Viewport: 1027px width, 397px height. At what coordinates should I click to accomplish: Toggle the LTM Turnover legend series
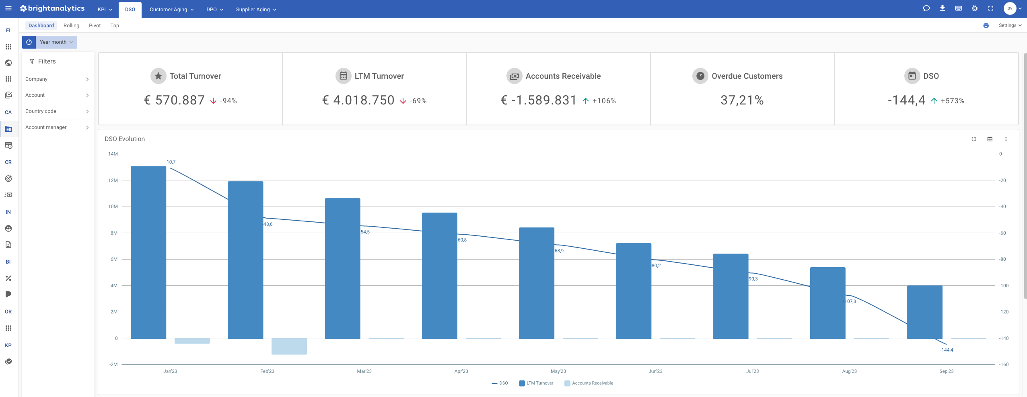pos(536,383)
